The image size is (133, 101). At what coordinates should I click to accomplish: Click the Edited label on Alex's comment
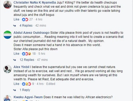(51, 84)
